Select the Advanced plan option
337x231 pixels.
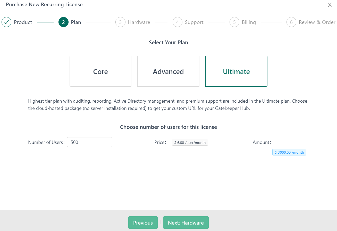pyautogui.click(x=168, y=71)
